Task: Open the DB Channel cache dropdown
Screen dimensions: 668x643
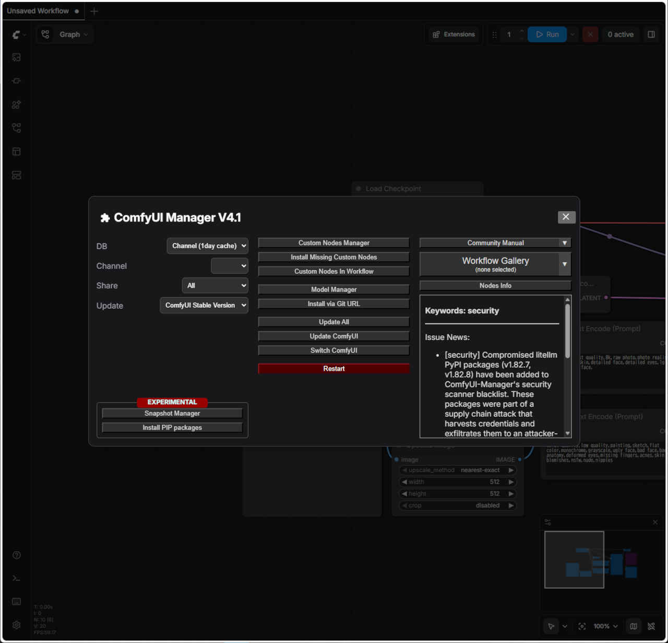Action: pyautogui.click(x=207, y=246)
